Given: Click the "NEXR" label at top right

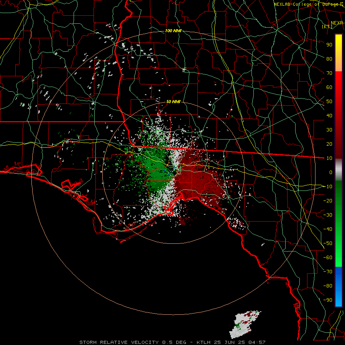Looking at the screenshot, I should [337, 23].
